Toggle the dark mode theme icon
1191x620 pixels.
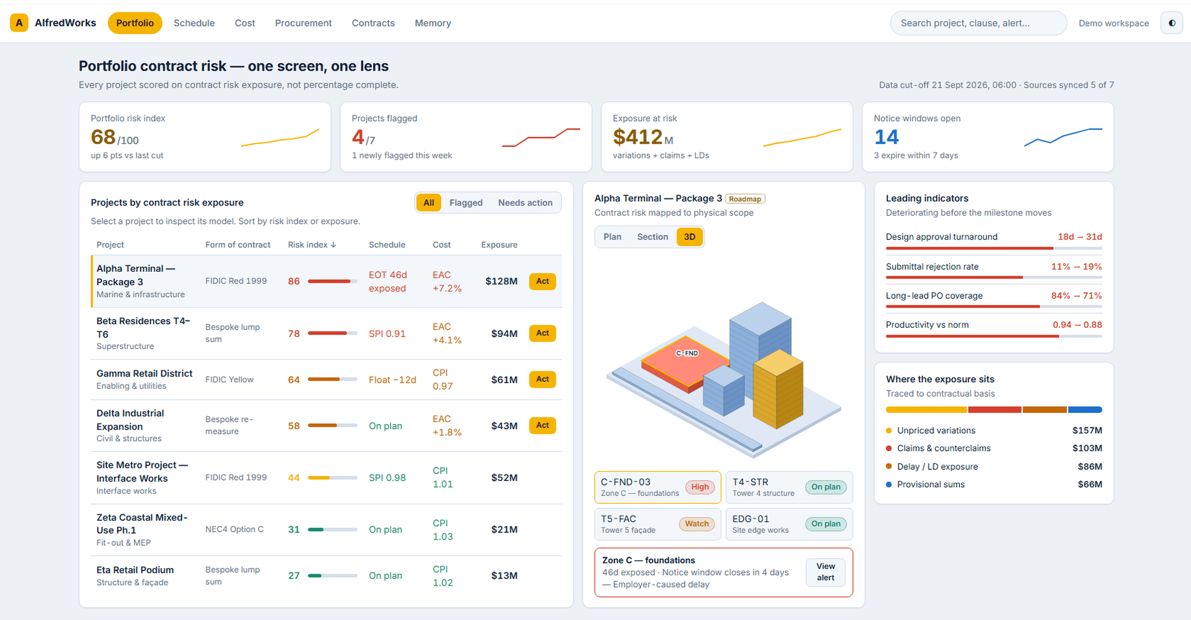pos(1171,23)
